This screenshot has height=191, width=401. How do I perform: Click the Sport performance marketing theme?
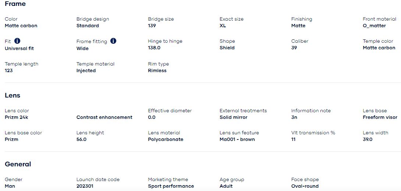click(171, 186)
